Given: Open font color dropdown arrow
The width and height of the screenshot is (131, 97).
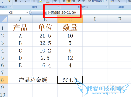Looking at the screenshot, I should tap(51, 1).
